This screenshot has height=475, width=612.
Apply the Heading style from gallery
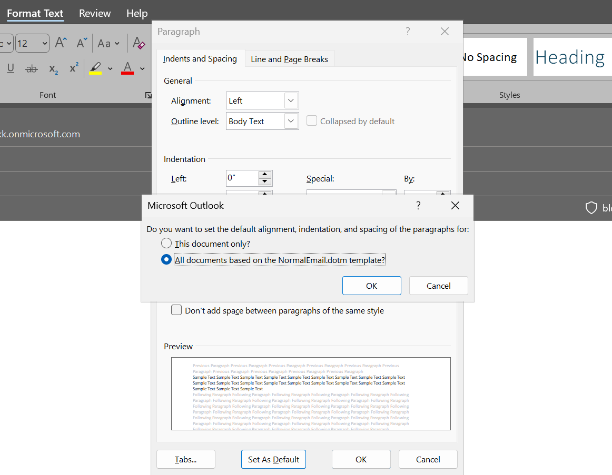572,57
